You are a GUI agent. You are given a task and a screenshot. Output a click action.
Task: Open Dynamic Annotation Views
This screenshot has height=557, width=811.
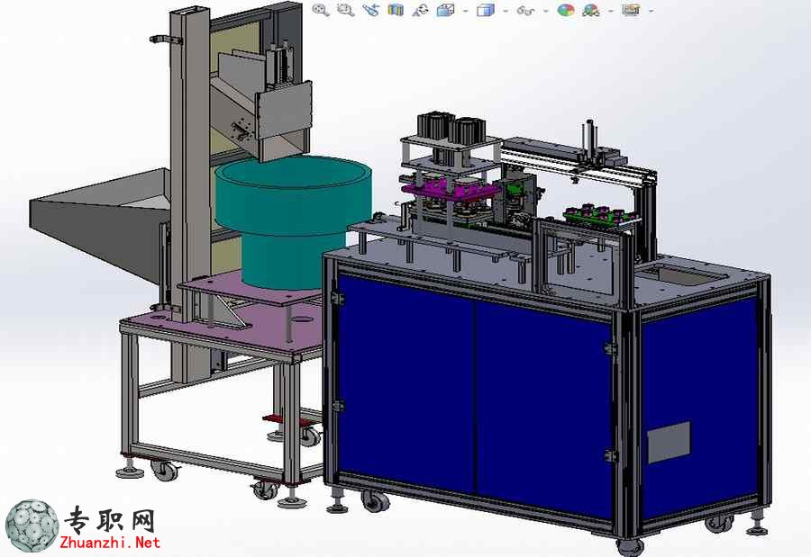[x=421, y=10]
